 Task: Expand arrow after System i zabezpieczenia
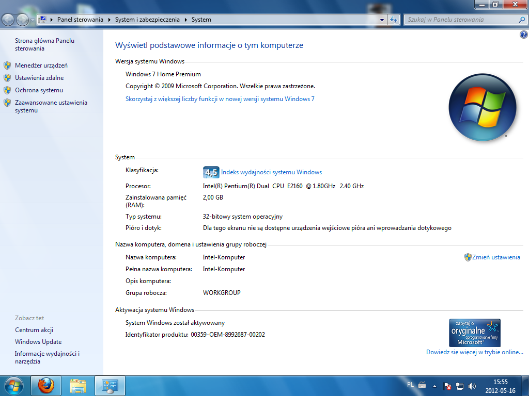coord(185,20)
